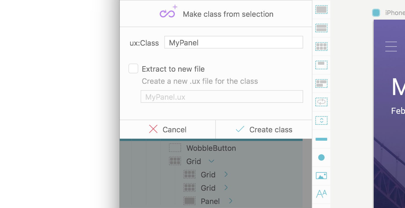Click the Create class button
The image size is (405, 208).
[x=264, y=129]
